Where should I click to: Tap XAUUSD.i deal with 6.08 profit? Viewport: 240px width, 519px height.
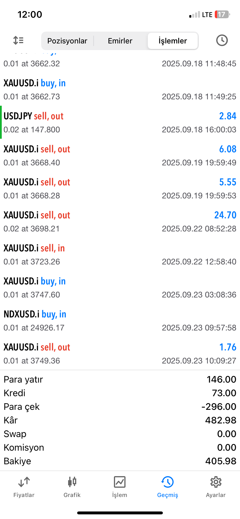click(x=120, y=156)
